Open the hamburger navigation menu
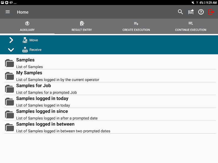The image size is (218, 163). (x=8, y=12)
